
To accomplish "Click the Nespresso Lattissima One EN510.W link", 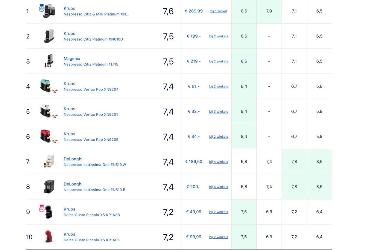I will 95,165.
